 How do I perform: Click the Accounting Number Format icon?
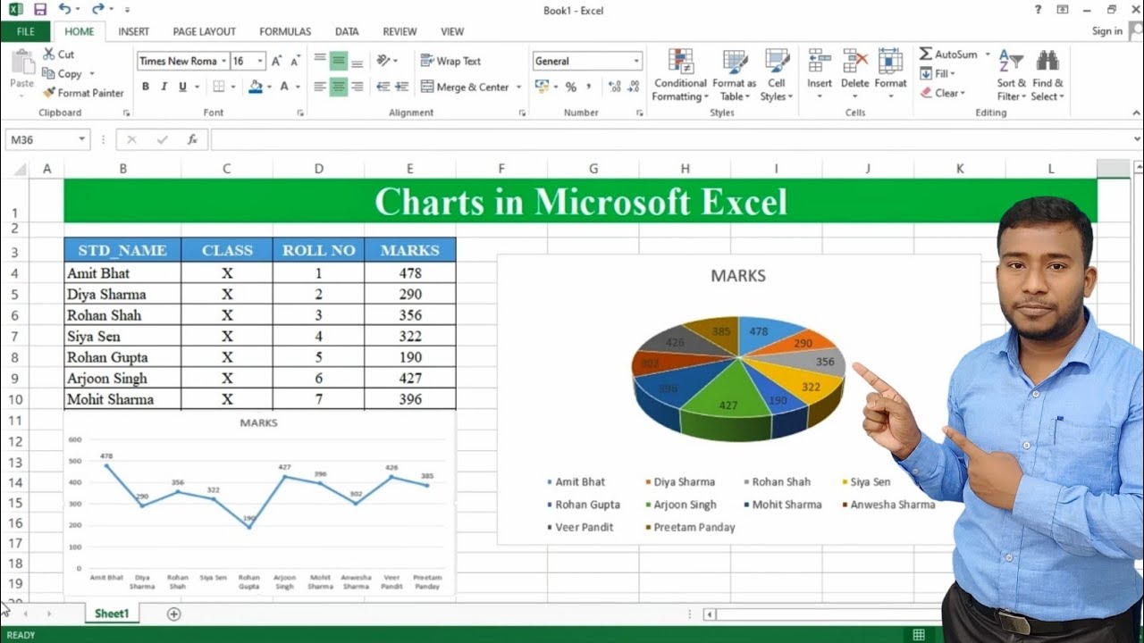541,87
